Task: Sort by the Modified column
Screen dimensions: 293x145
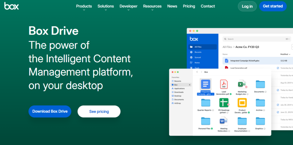Action: (x=285, y=54)
